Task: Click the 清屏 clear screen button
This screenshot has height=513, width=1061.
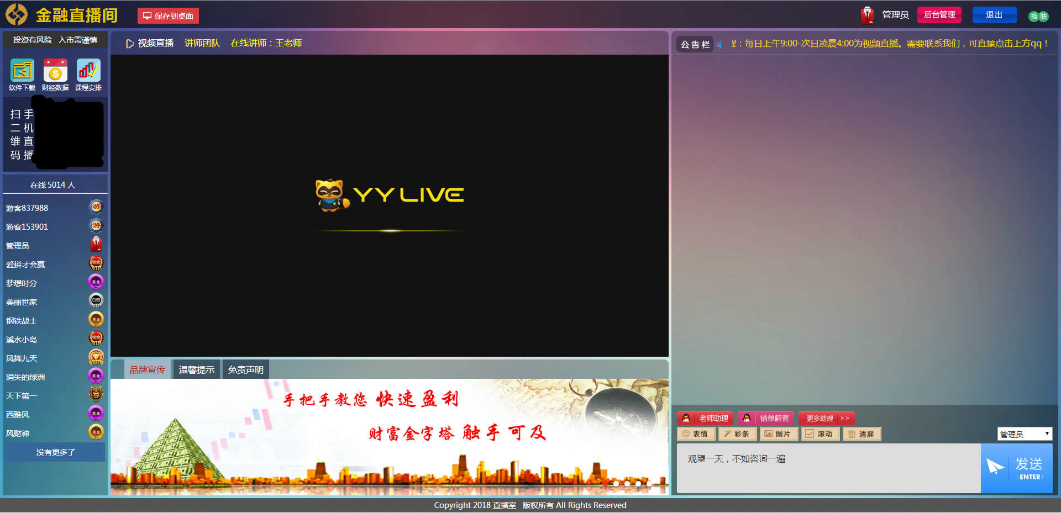Action: coord(862,434)
